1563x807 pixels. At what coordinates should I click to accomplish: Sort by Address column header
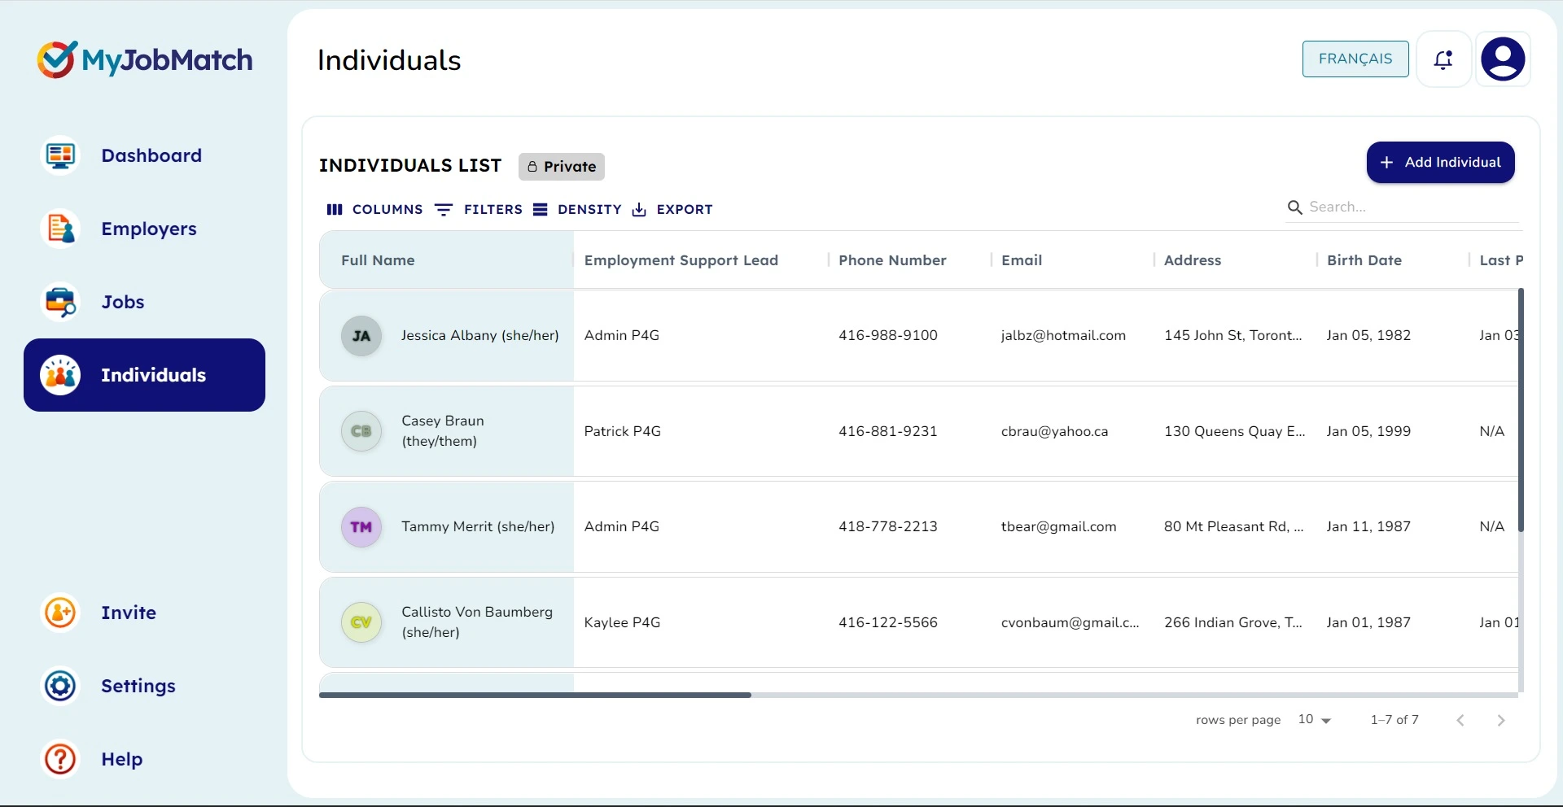1193,260
